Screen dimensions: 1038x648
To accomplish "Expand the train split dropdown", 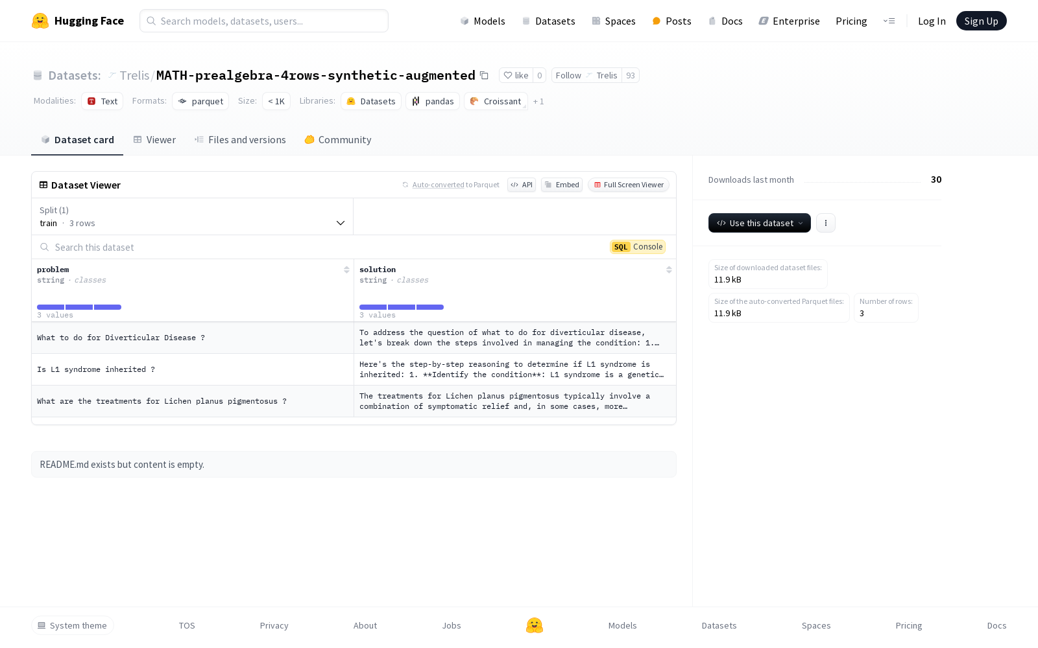I will pos(193,216).
